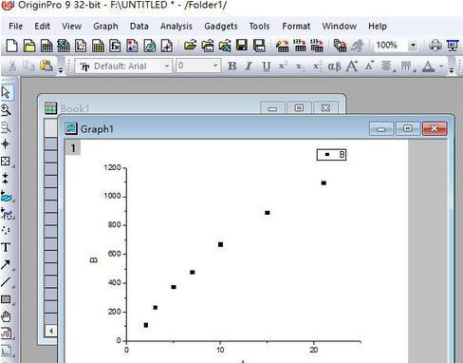Image resolution: width=463 pixels, height=363 pixels.
Task: Select the Arrow drawing tool
Action: pos(6,264)
